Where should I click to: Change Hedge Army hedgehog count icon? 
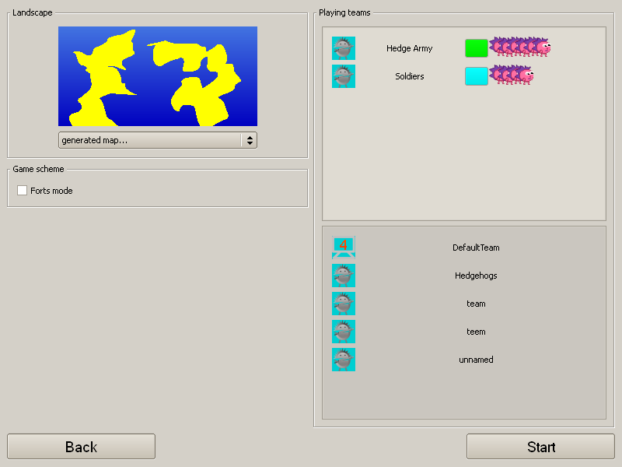point(521,48)
